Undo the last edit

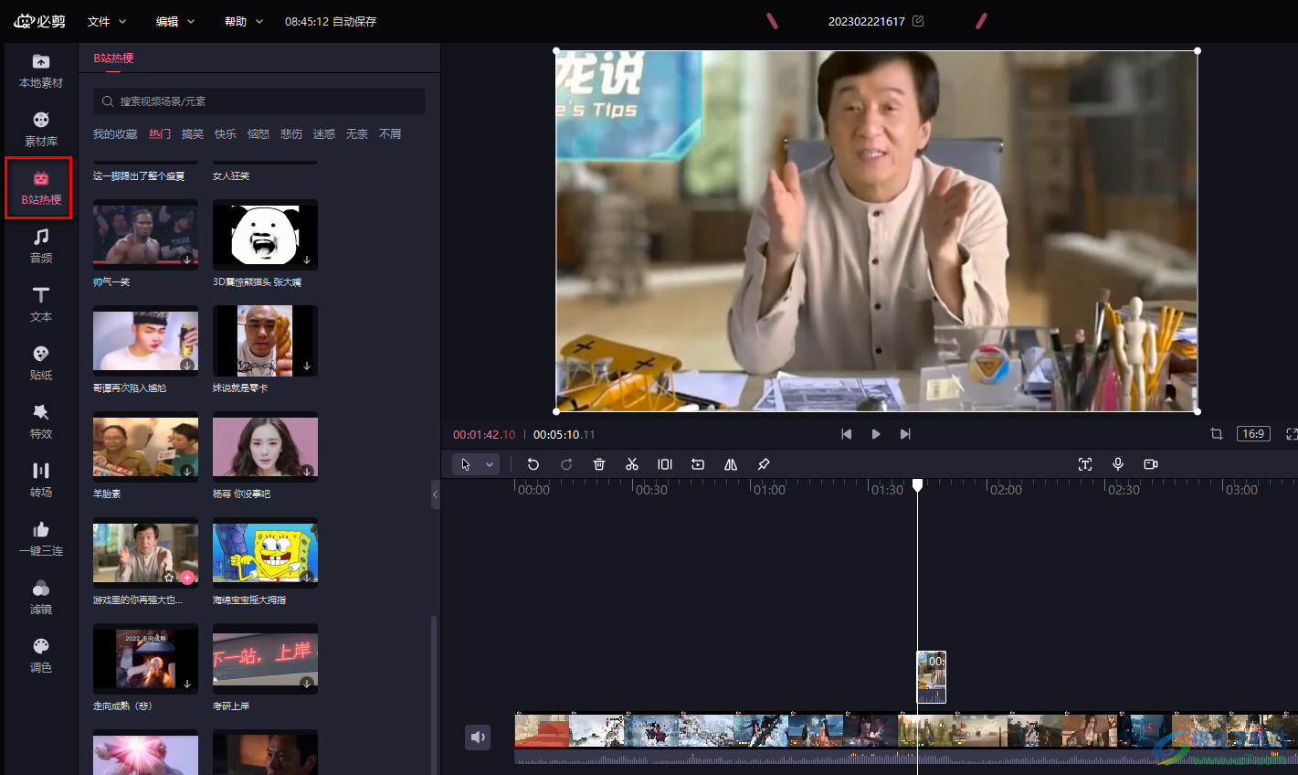pyautogui.click(x=533, y=464)
